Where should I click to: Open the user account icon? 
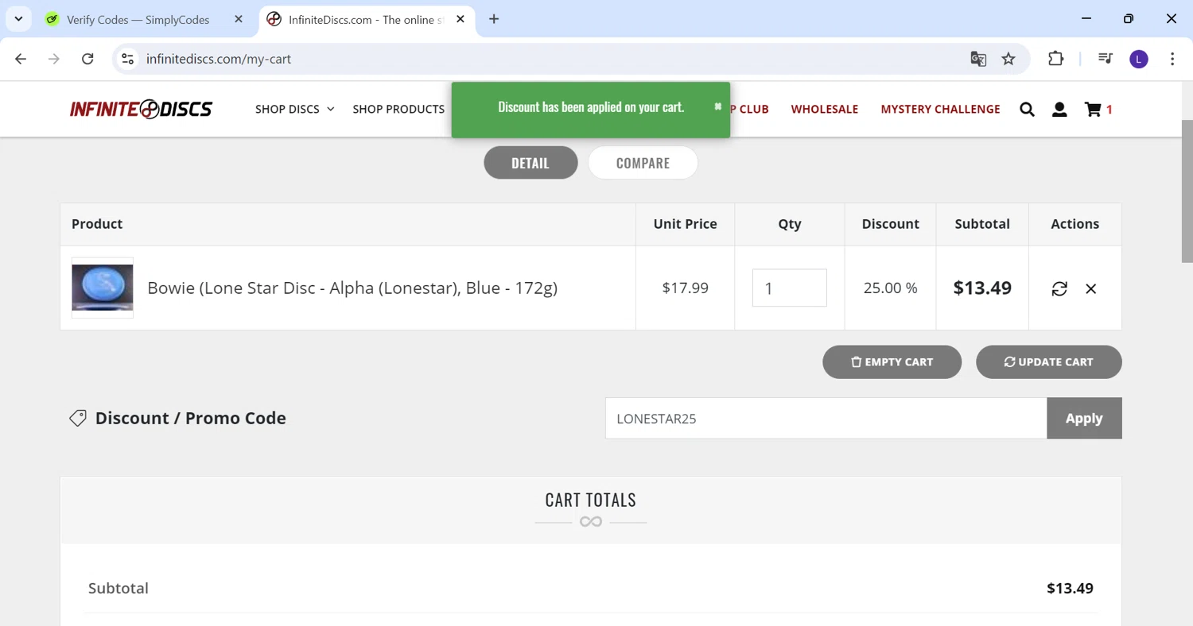[x=1059, y=110]
